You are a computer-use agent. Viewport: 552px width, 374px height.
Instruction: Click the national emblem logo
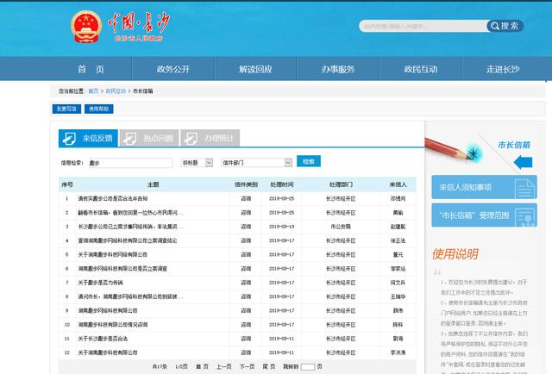click(x=86, y=27)
